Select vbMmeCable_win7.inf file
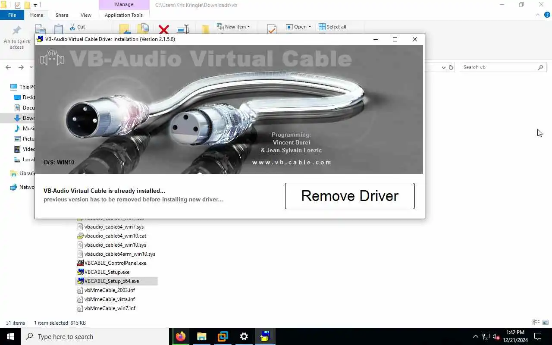Viewport: 552px width, 345px height. tap(106, 308)
